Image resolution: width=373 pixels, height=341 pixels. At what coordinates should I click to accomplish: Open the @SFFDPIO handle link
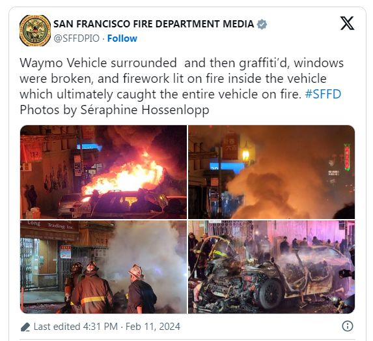point(76,38)
